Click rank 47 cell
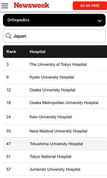The image size is (107, 178). (x=9, y=144)
